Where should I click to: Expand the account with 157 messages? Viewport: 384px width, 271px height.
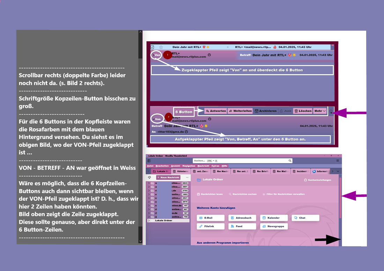tap(149, 206)
